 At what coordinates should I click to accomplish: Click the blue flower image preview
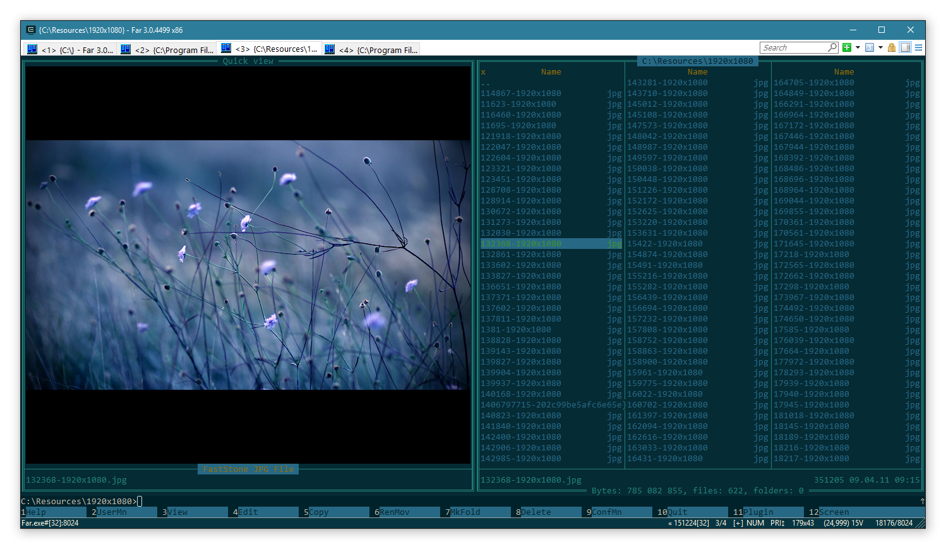coord(248,265)
